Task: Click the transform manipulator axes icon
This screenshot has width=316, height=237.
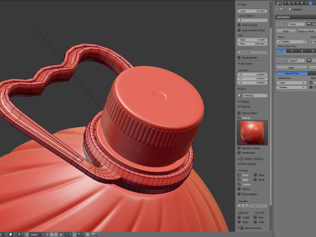Action: [x=27, y=234]
